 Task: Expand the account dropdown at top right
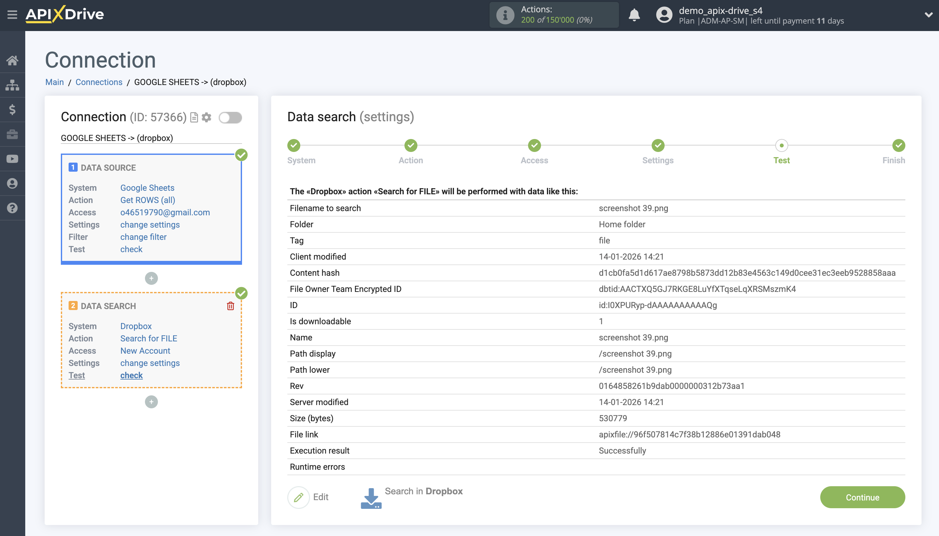pos(929,15)
